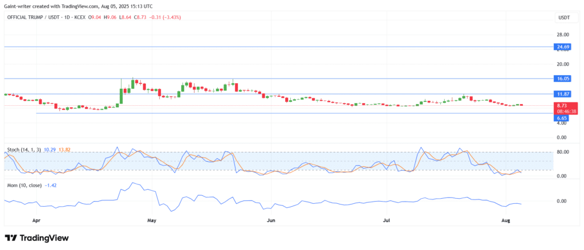The image size is (584, 250).
Task: Select the 6.65 price level label
Action: click(x=560, y=117)
